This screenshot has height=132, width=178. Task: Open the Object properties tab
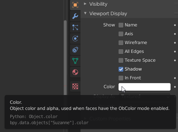click(75, 5)
